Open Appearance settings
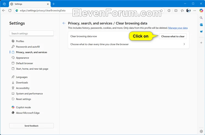 22,58
